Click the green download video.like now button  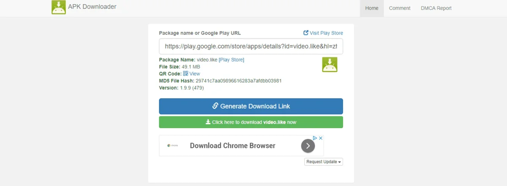click(251, 122)
